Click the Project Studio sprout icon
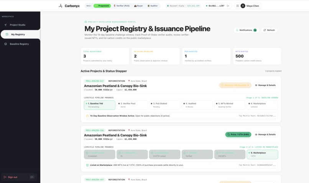This screenshot has height=183, width=309. pyautogui.click(x=5, y=25)
